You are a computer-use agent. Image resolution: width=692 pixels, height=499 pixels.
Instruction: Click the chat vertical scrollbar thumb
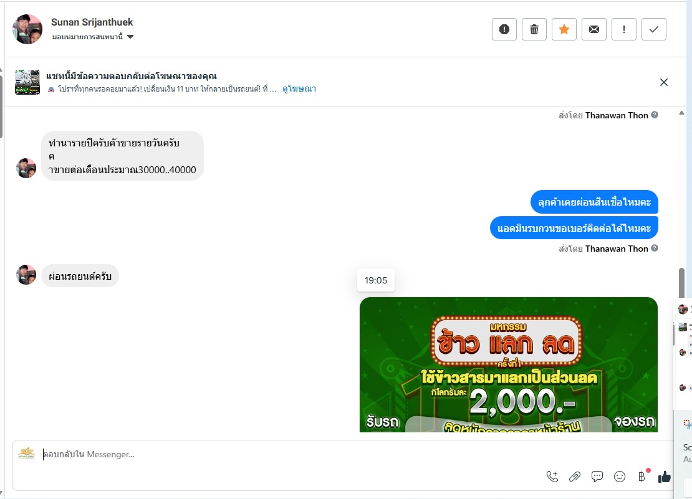(681, 283)
